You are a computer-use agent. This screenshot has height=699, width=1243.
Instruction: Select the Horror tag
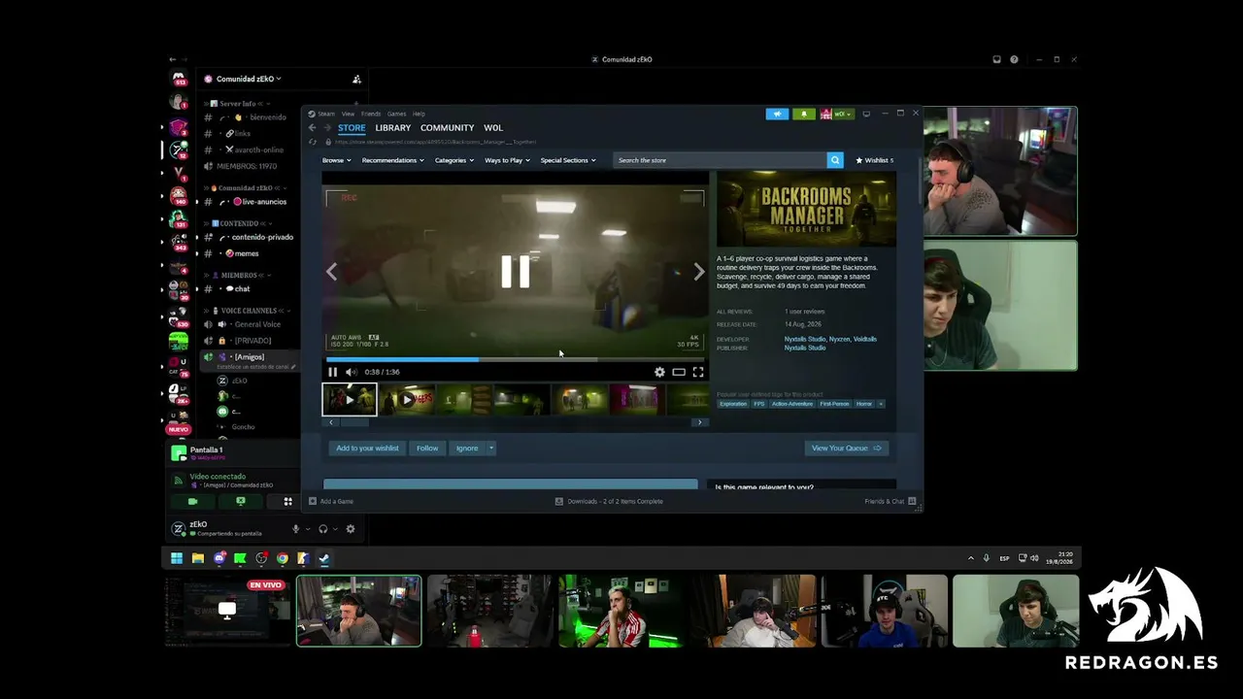[x=864, y=404]
